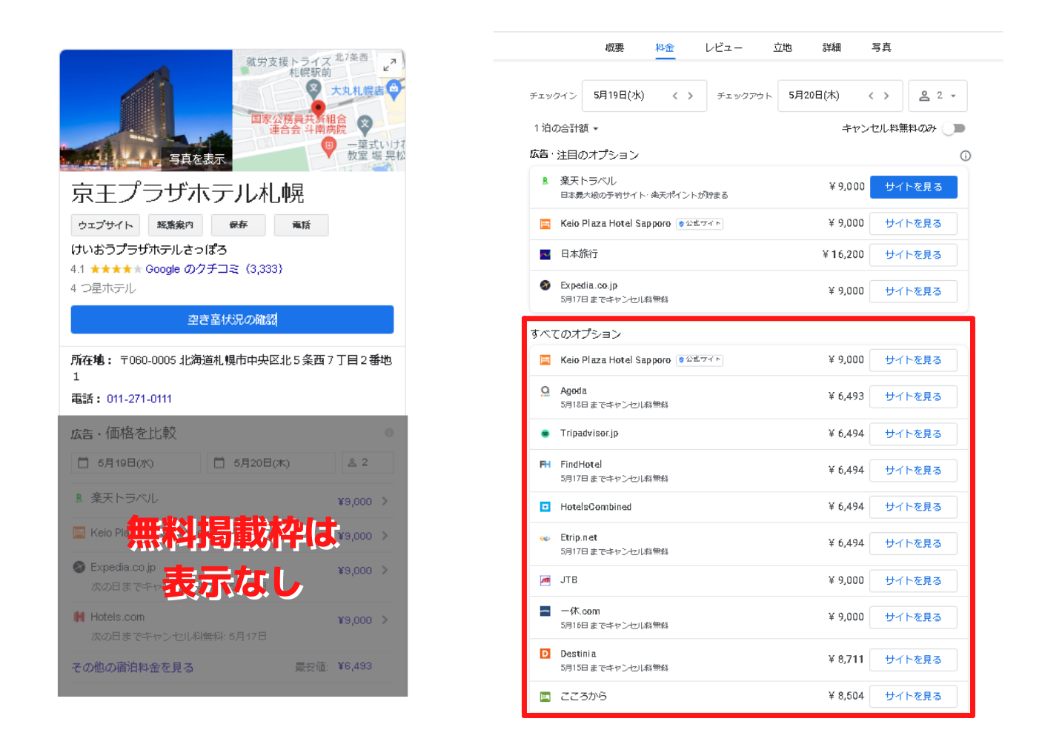Click the map thumbnail of Sapporo
Image resolution: width=1042 pixels, height=730 pixels.
[x=319, y=110]
